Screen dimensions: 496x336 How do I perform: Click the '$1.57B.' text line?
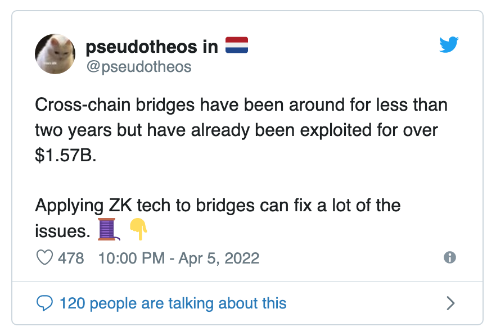(66, 155)
